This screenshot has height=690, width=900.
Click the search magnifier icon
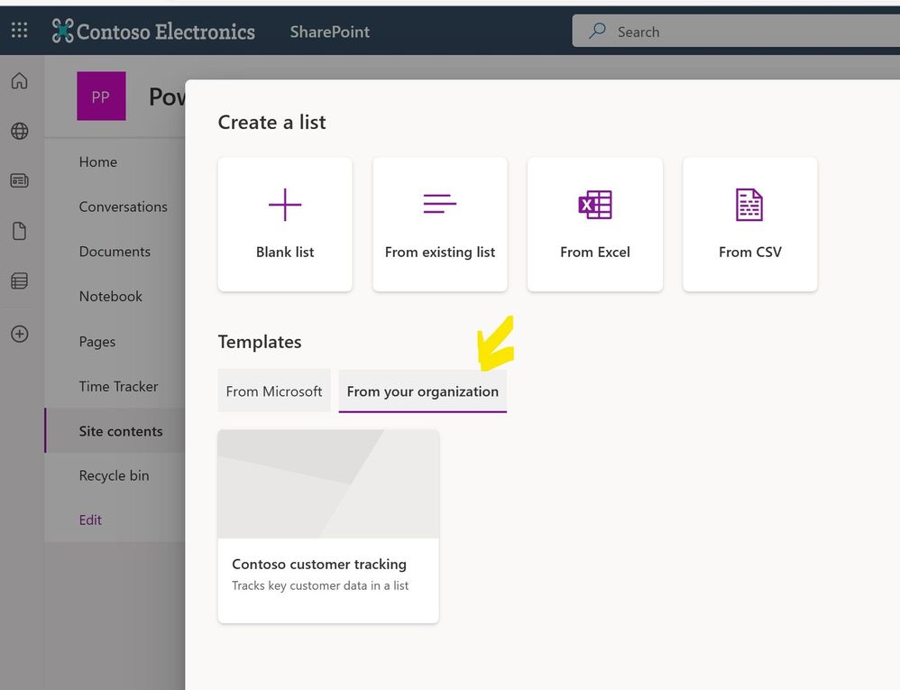tap(597, 31)
